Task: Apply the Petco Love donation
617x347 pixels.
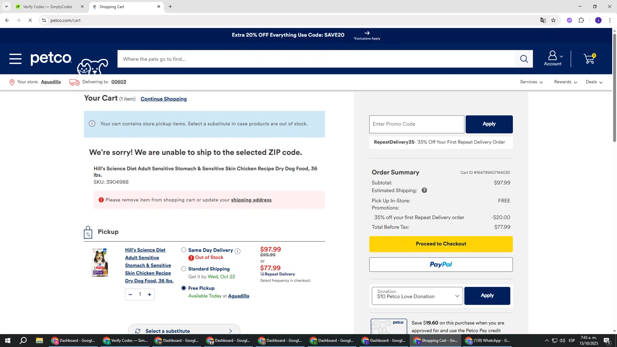Action: coord(487,296)
